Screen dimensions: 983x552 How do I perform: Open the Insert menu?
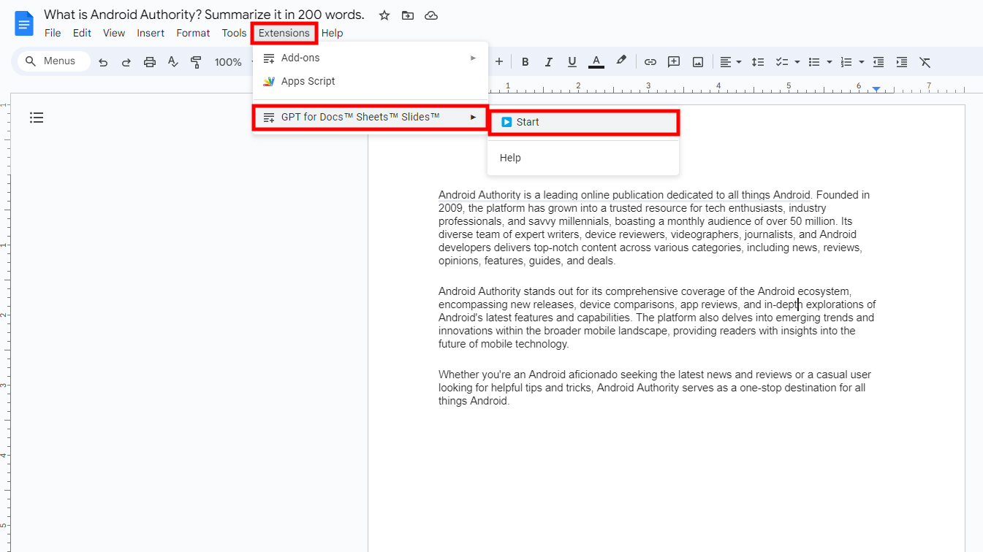(151, 33)
